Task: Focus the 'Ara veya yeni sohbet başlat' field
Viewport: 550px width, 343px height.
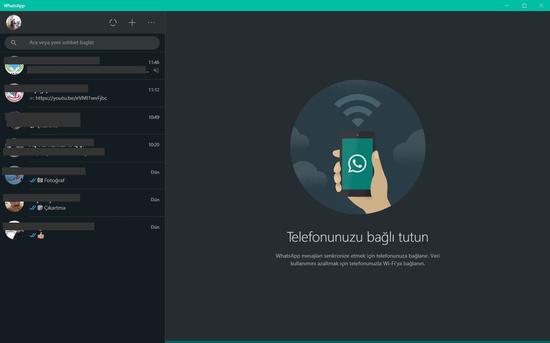Action: click(82, 43)
